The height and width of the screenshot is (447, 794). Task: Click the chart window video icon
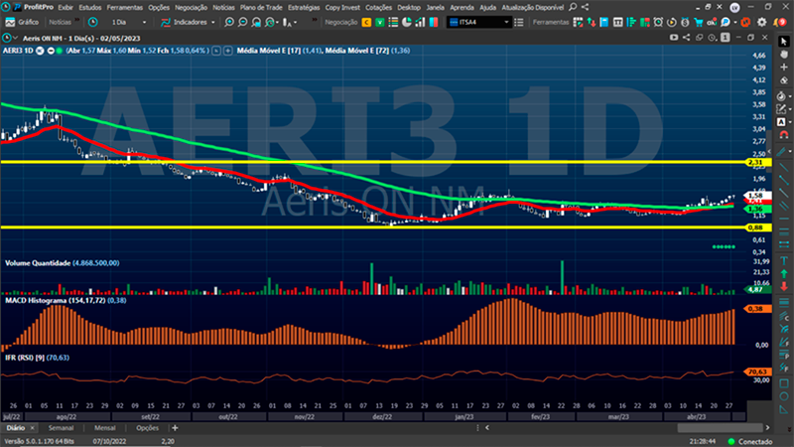pyautogui.click(x=674, y=38)
